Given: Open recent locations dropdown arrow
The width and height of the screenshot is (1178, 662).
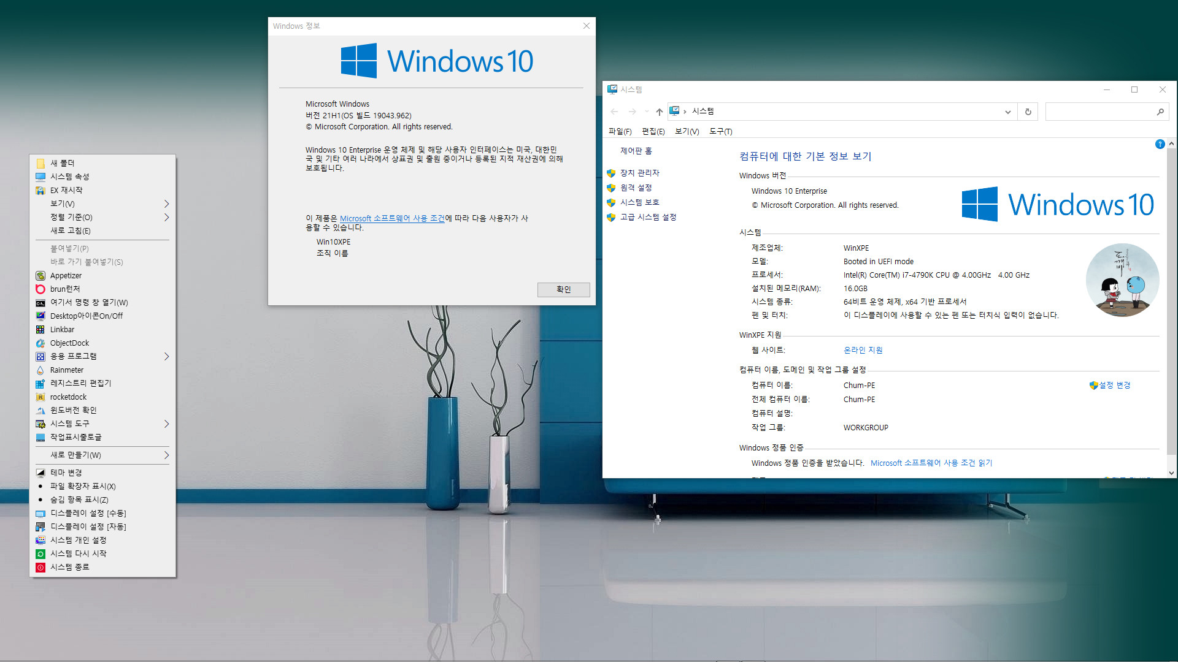Looking at the screenshot, I should 647,112.
